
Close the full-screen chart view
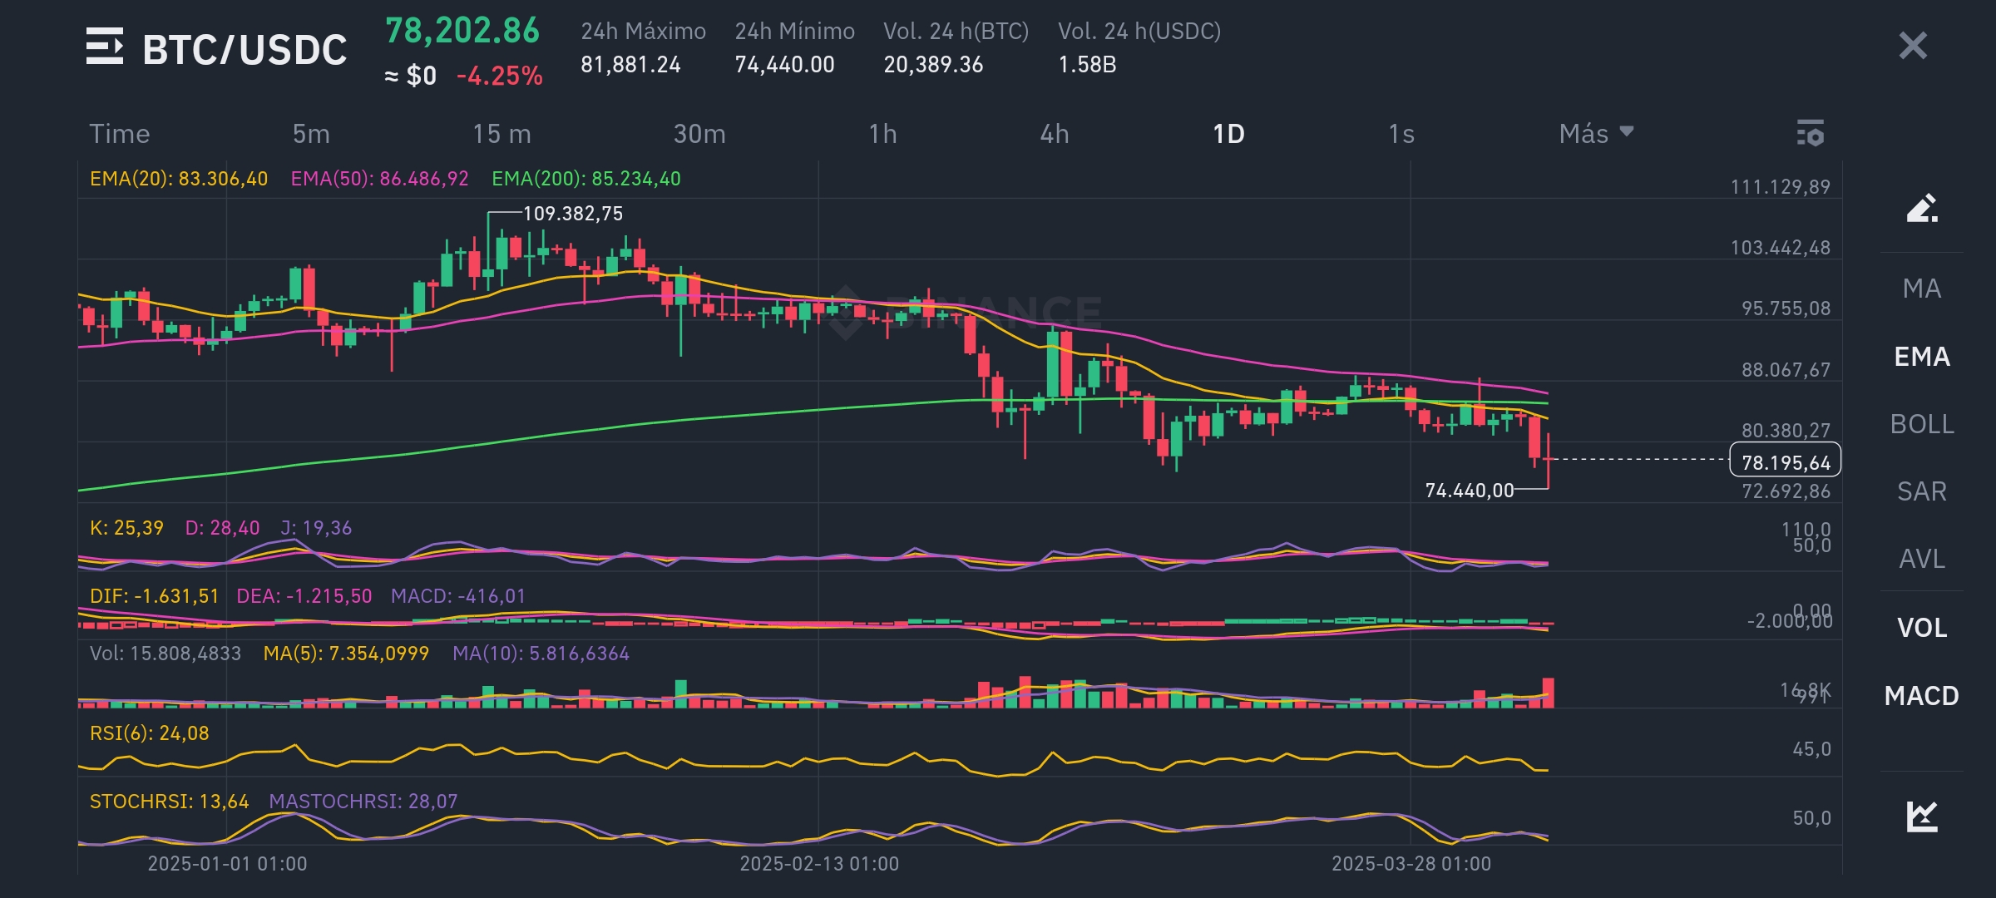(x=1913, y=45)
